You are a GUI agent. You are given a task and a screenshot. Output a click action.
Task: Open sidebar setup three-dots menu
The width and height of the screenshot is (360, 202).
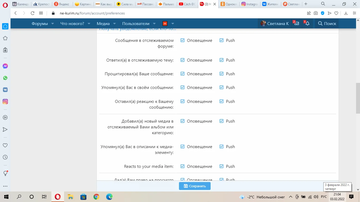tap(5, 186)
